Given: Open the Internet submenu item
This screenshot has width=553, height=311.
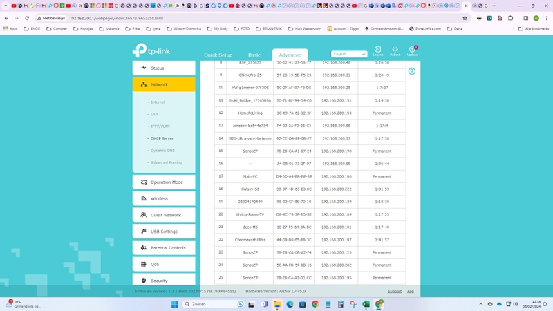Looking at the screenshot, I should click(158, 102).
